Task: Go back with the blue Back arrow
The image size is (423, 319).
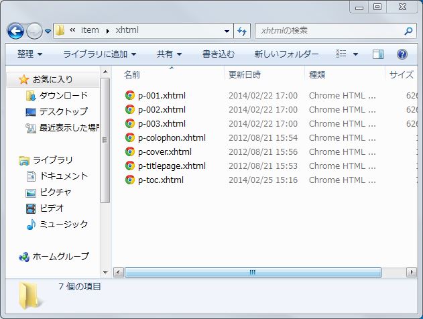Action: (x=15, y=31)
